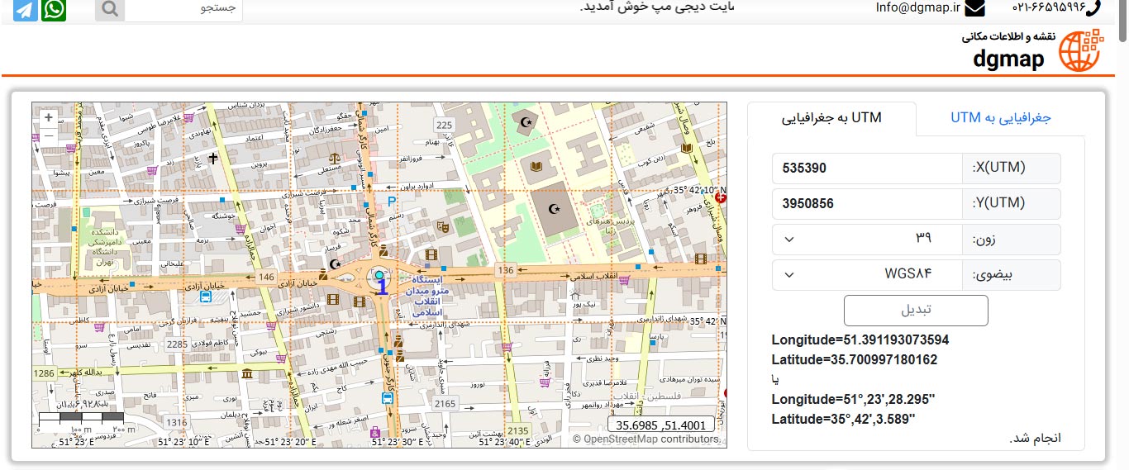Click the bus stop icon on Azadi street
Image resolution: width=1129 pixels, height=470 pixels.
[204, 297]
